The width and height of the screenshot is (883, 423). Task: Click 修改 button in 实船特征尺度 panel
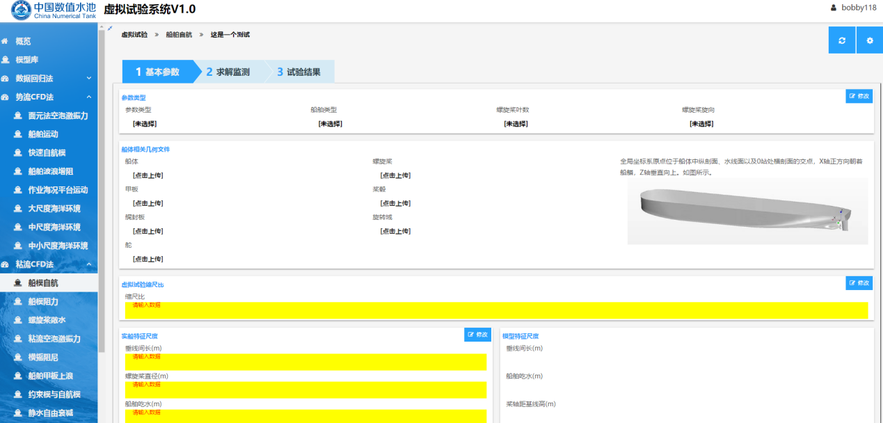point(477,335)
